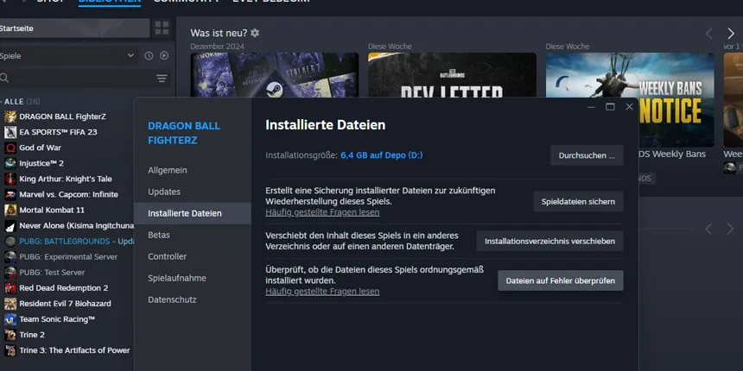Click the ready-to-play filter icon
Screen dimensions: 743x371
164,56
